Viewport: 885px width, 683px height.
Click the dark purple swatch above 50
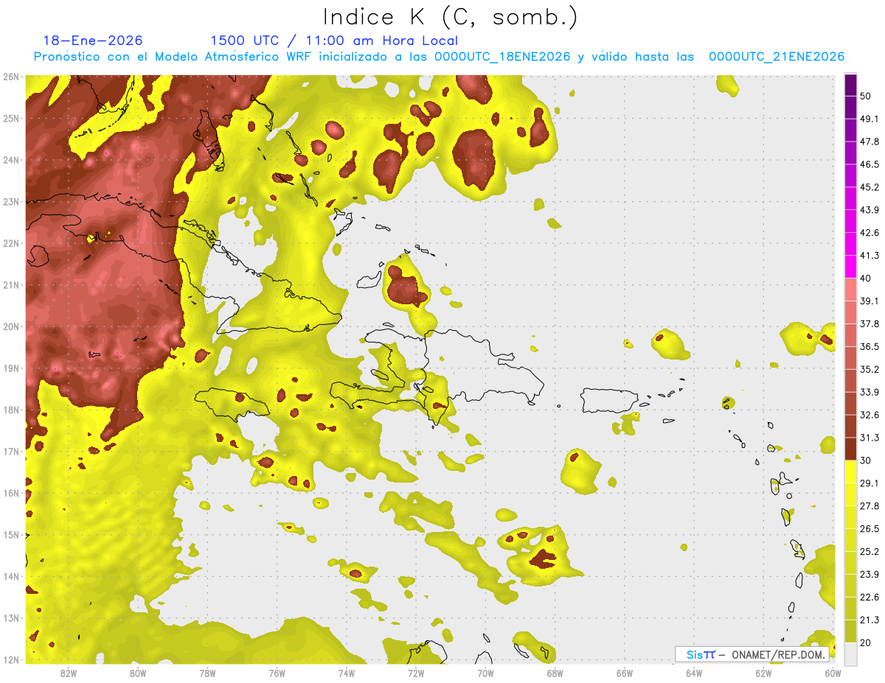(x=850, y=85)
